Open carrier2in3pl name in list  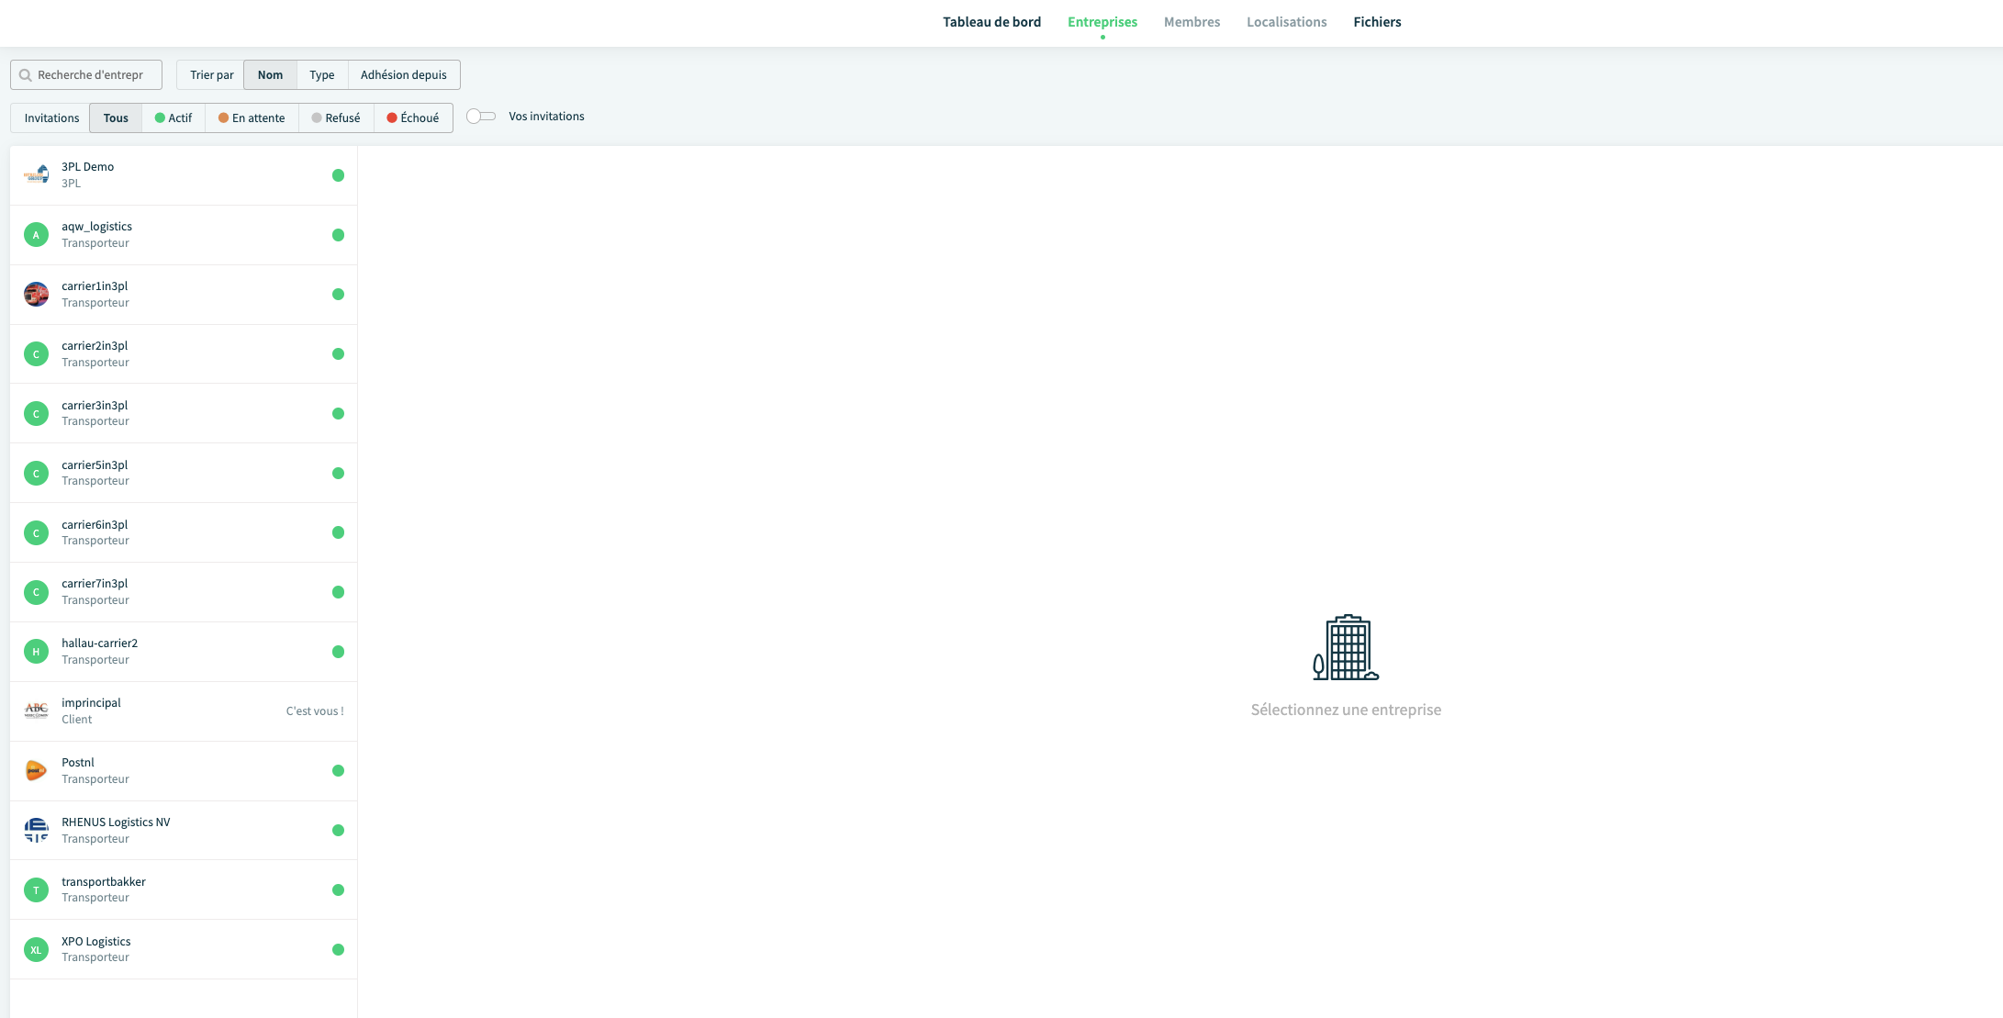point(95,346)
